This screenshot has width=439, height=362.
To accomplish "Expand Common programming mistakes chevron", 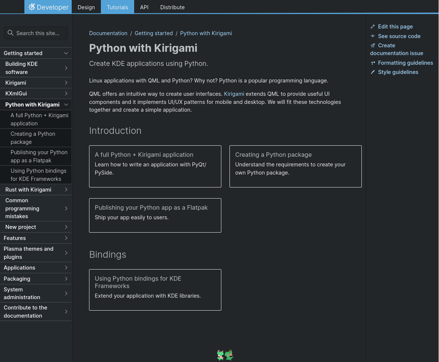I will point(66,209).
